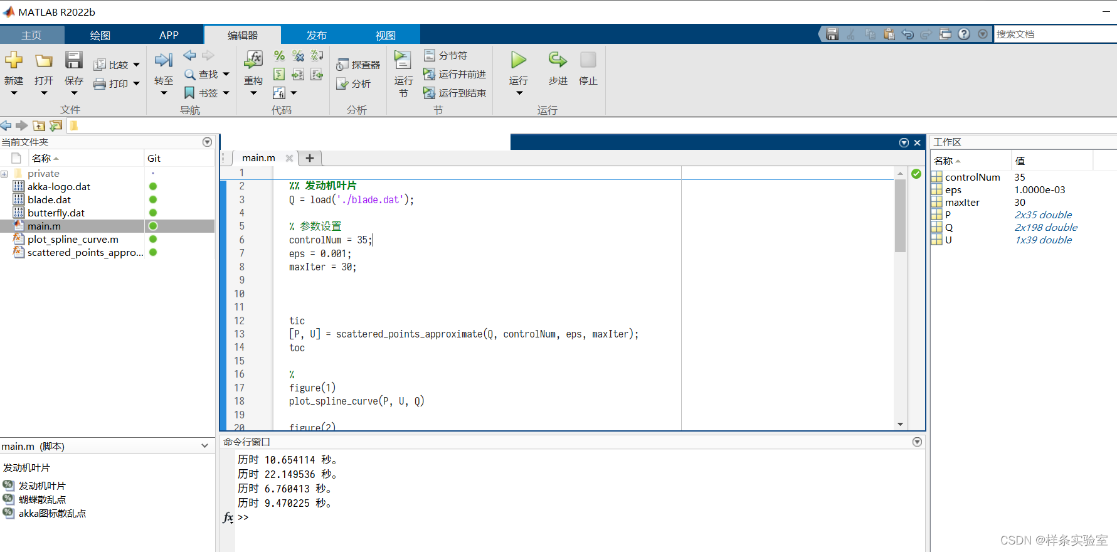The width and height of the screenshot is (1117, 552).
Task: Click the New file (新建) icon
Action: point(14,60)
